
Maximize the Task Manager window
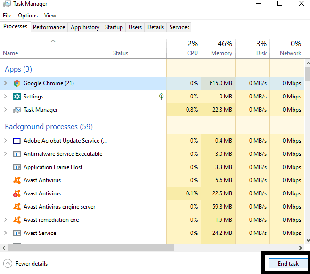tap(280, 4)
